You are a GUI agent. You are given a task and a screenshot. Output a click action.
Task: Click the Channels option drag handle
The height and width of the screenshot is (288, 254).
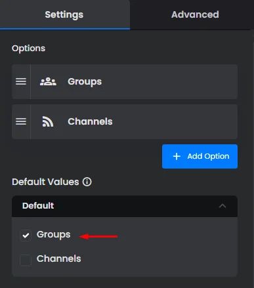point(21,121)
